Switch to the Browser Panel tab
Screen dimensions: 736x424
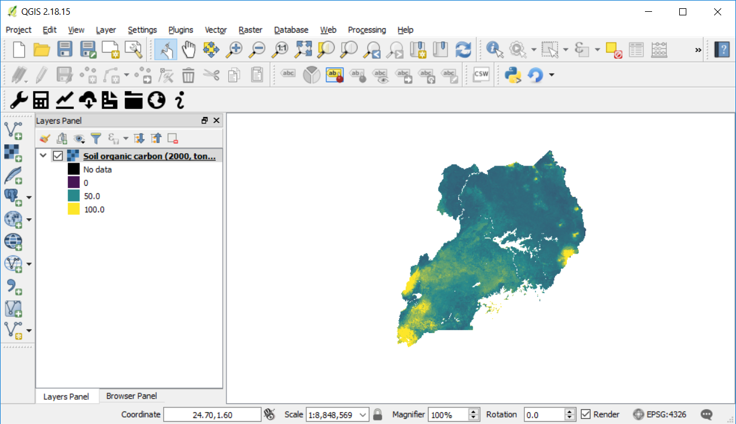pos(131,396)
